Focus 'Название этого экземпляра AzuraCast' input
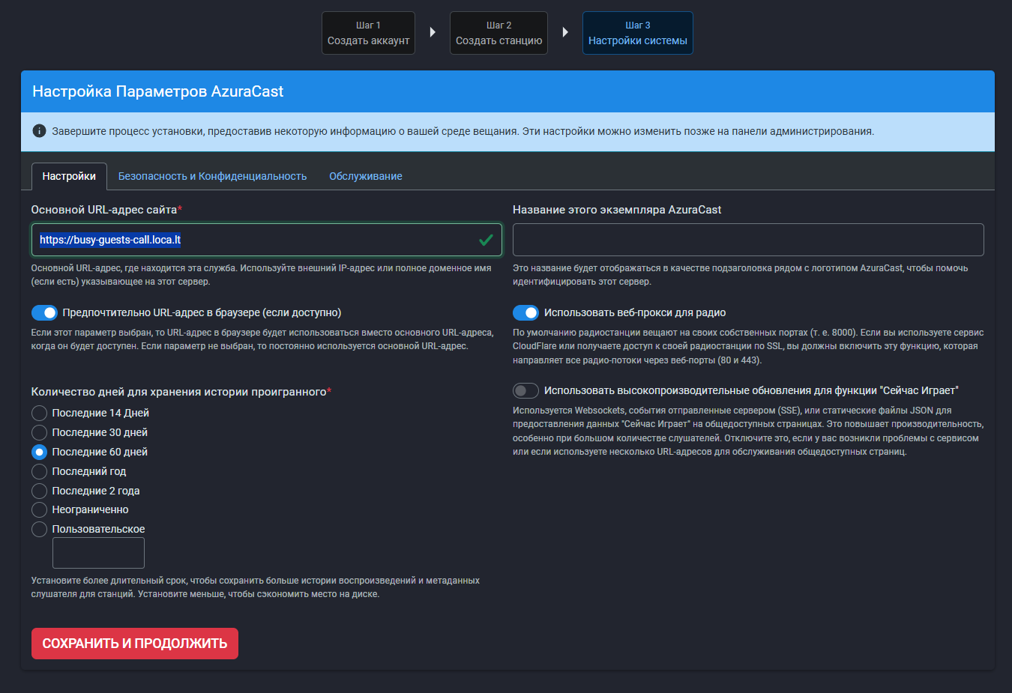 point(748,240)
